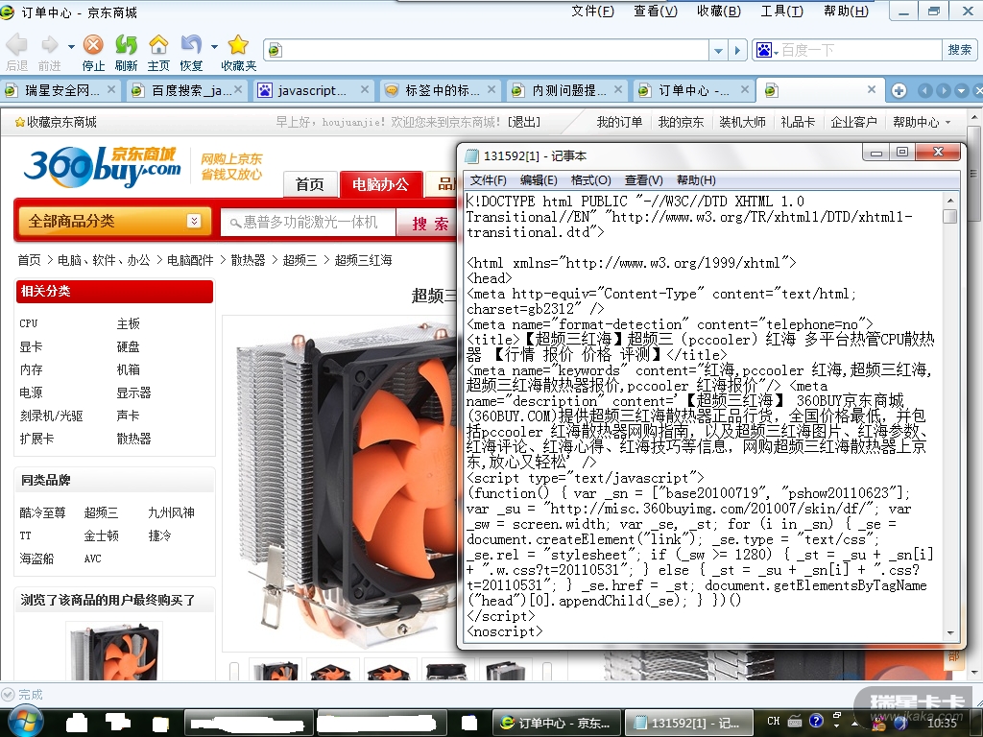Open 我的订单 link

point(619,122)
